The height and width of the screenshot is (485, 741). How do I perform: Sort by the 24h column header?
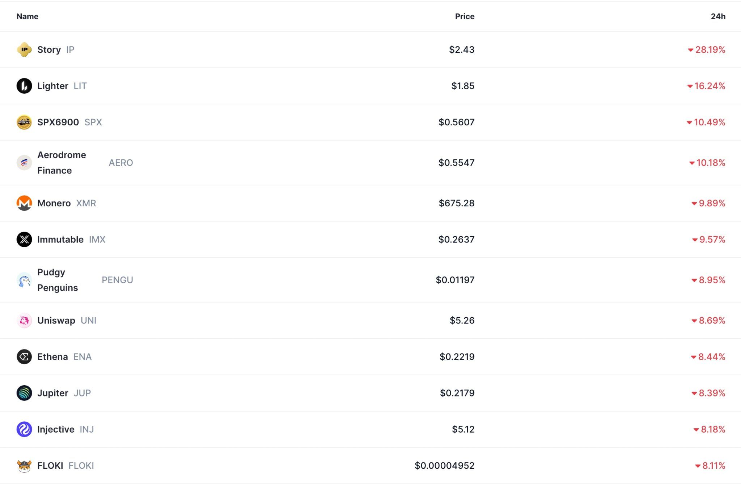coord(718,16)
